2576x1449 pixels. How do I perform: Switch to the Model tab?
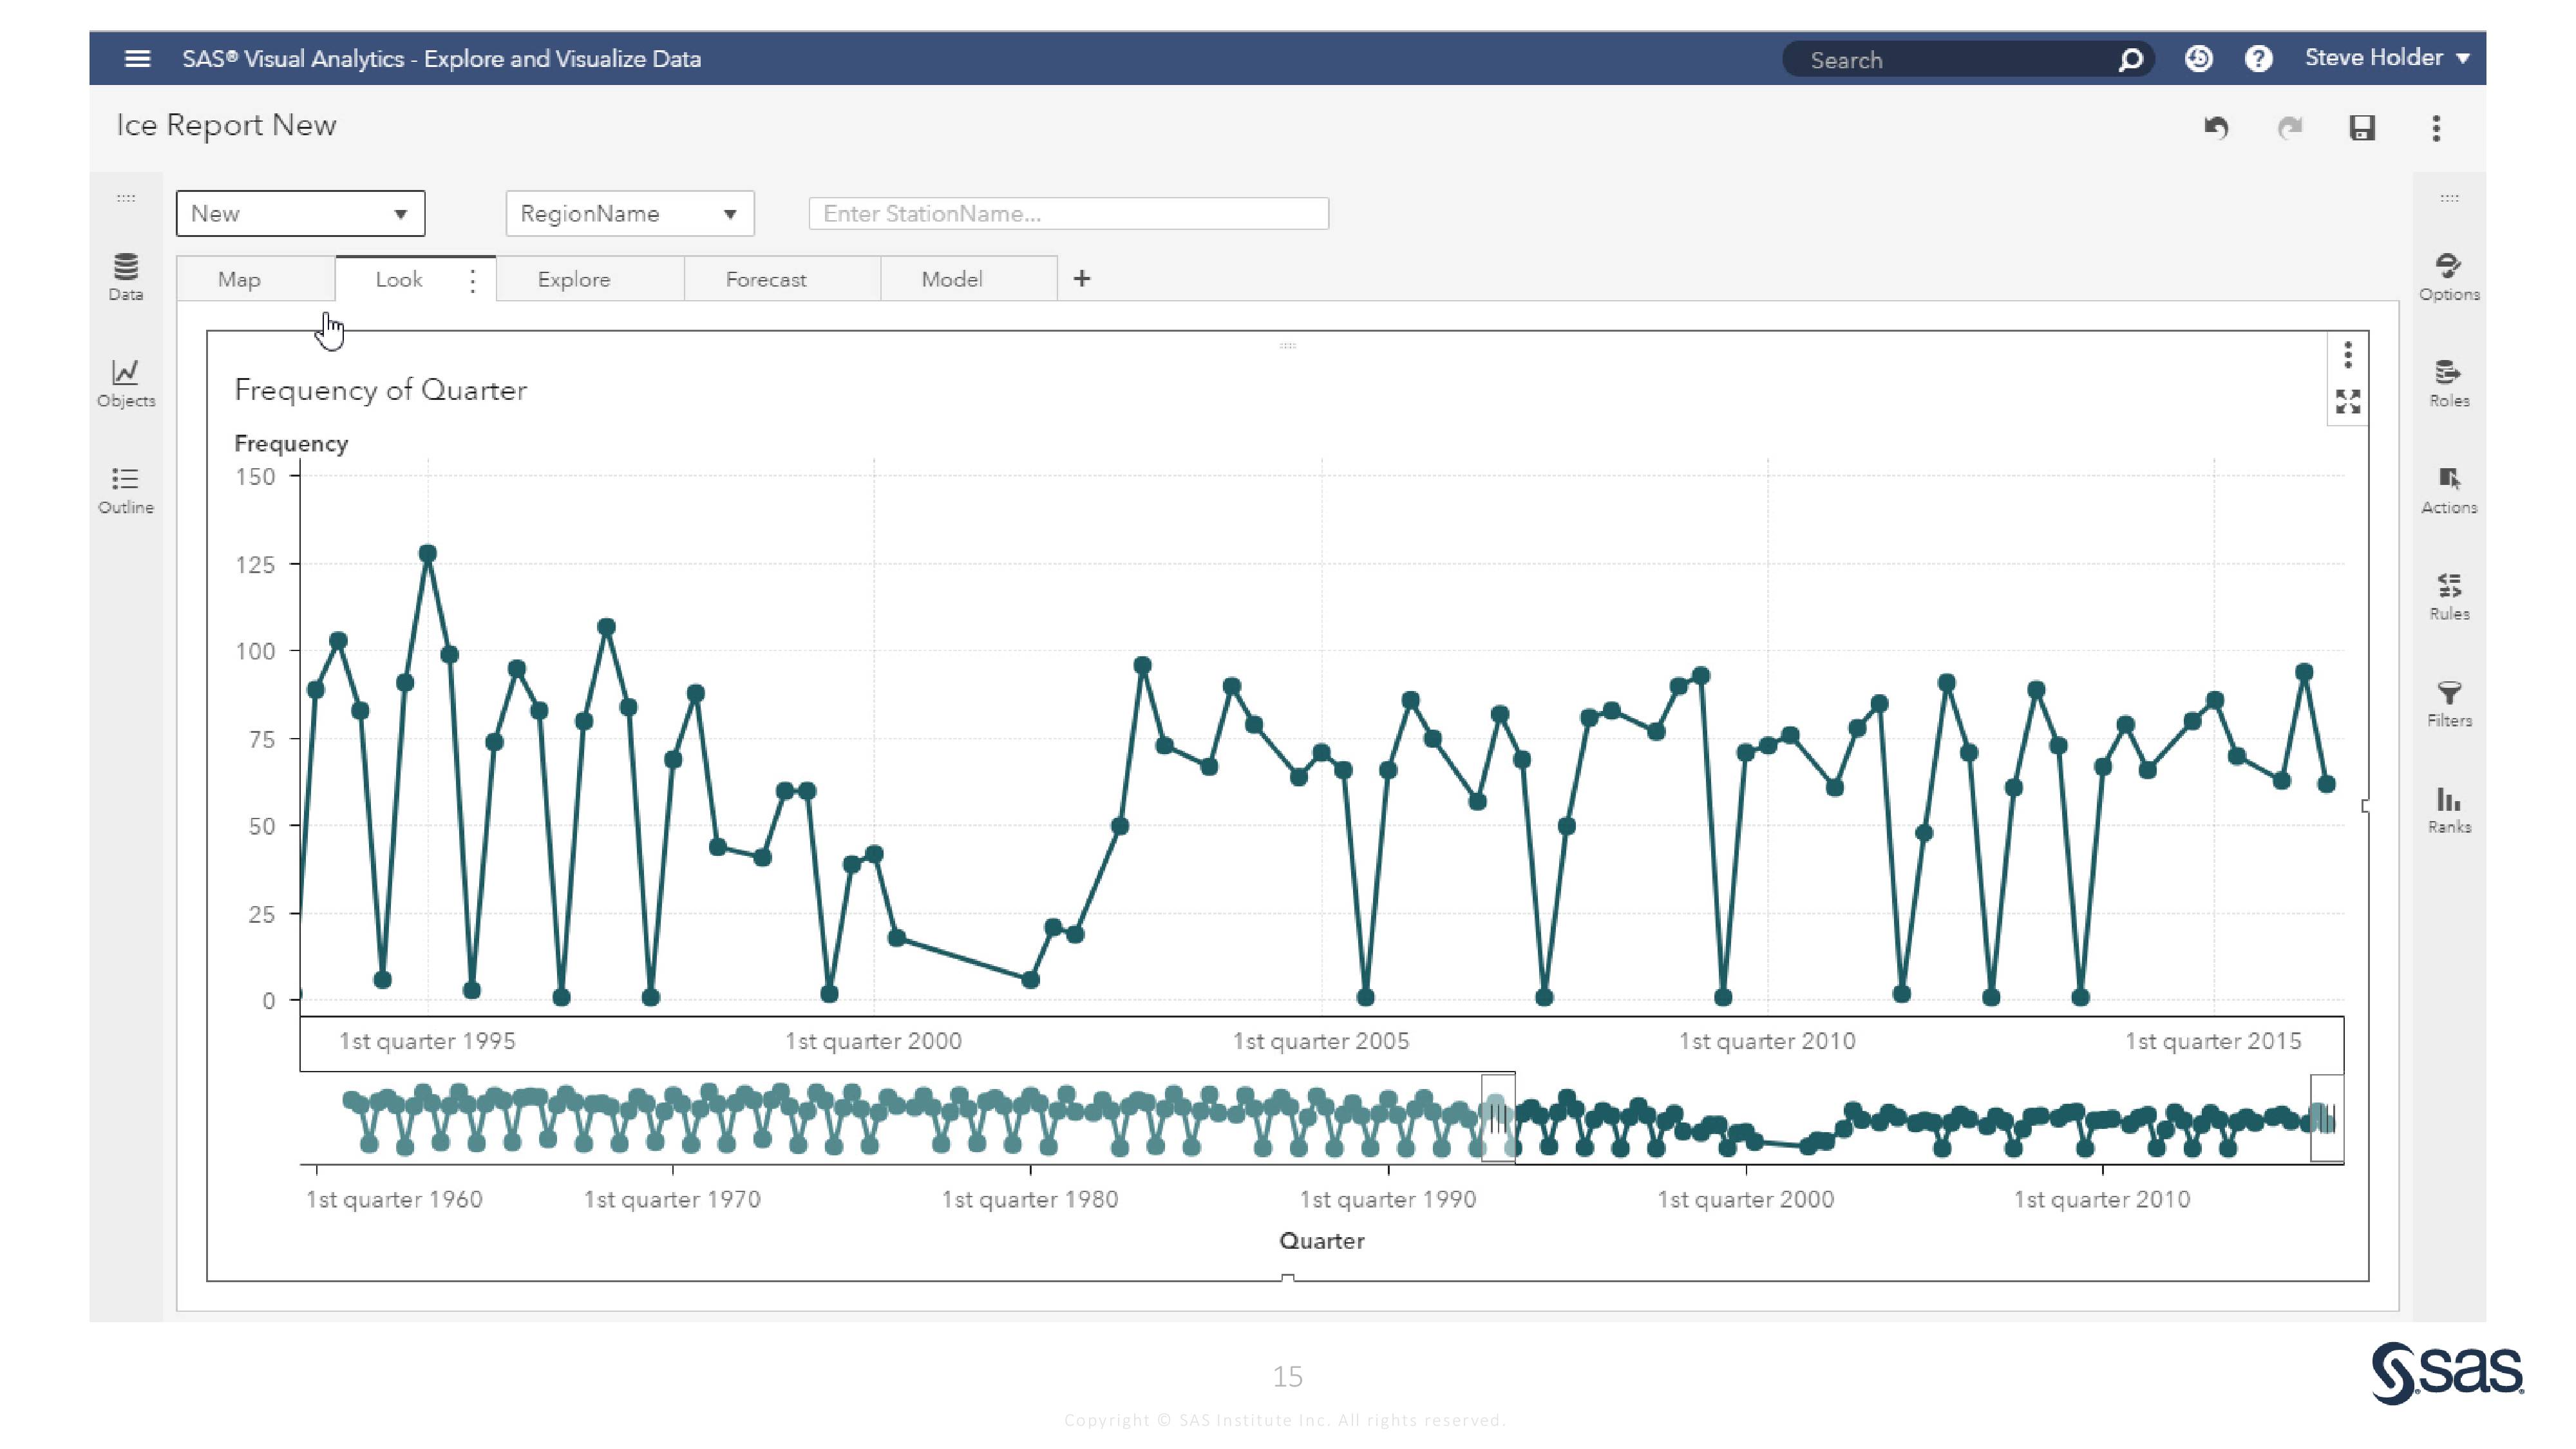pos(952,279)
